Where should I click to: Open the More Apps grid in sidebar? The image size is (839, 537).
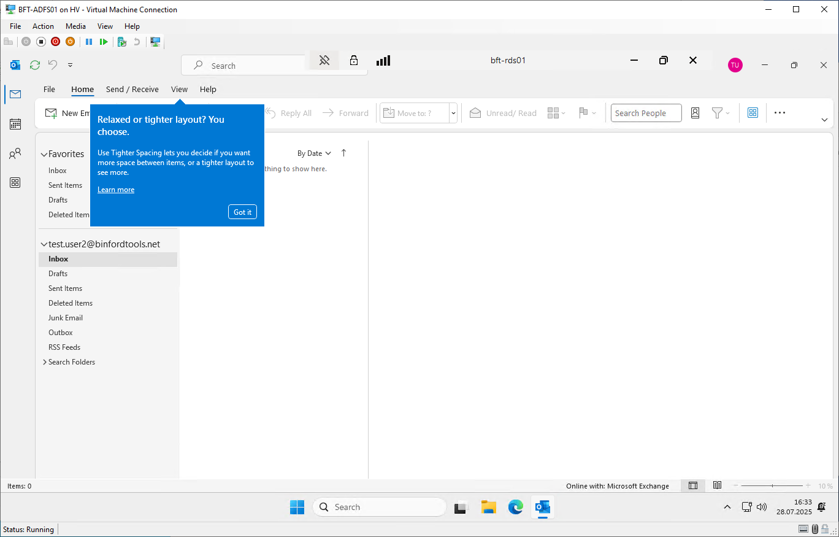click(15, 182)
